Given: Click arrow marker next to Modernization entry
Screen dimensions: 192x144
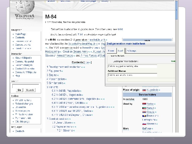Looking at the screenshot, I should click(66, 79).
